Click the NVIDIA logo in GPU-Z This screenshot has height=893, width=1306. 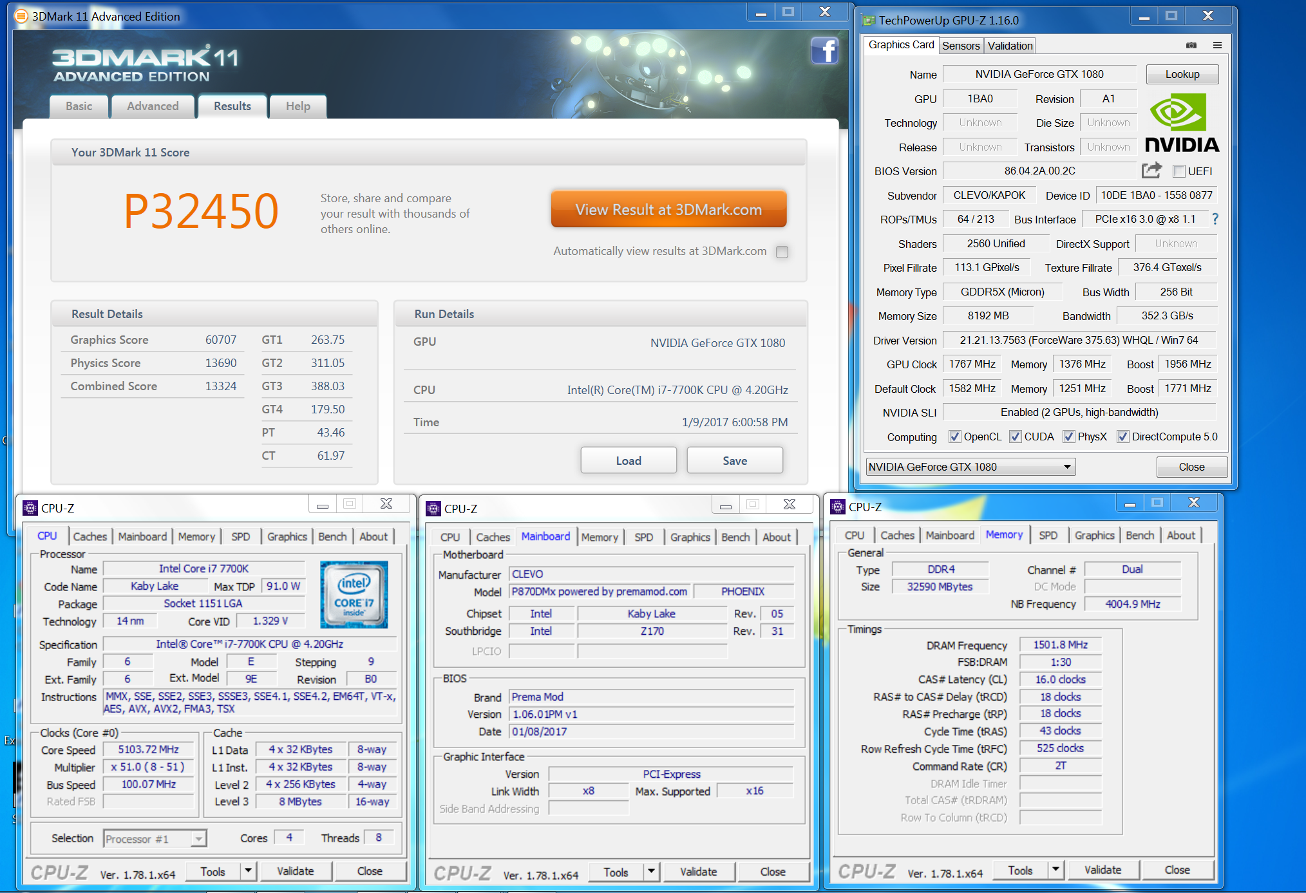tap(1182, 123)
